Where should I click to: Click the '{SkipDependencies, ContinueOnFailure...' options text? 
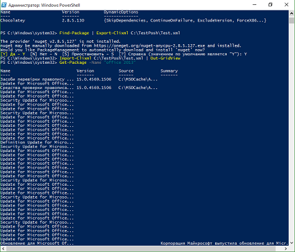point(185,20)
